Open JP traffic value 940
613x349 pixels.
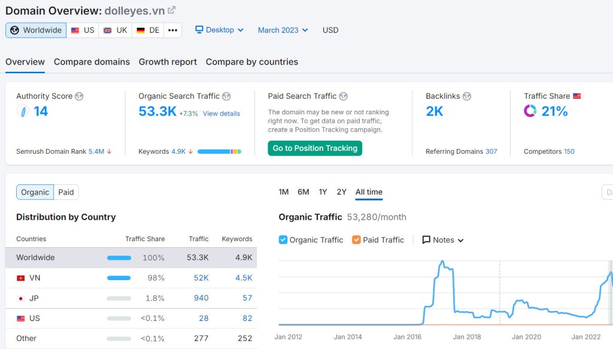(201, 298)
